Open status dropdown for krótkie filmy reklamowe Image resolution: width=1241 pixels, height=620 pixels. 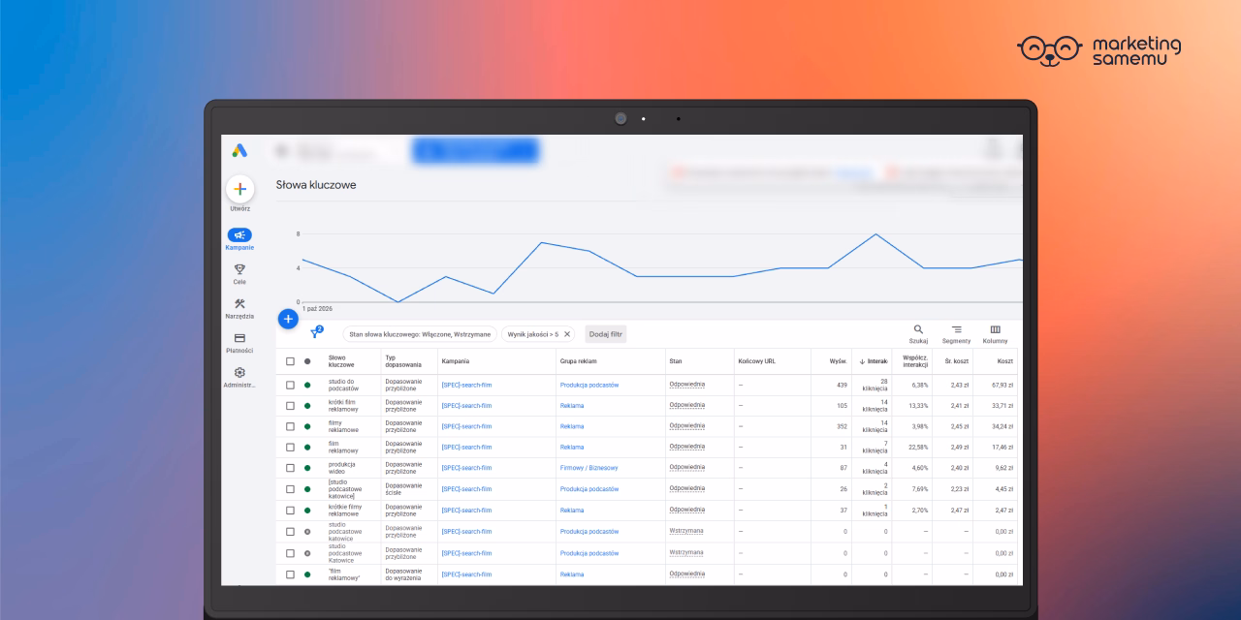point(307,511)
